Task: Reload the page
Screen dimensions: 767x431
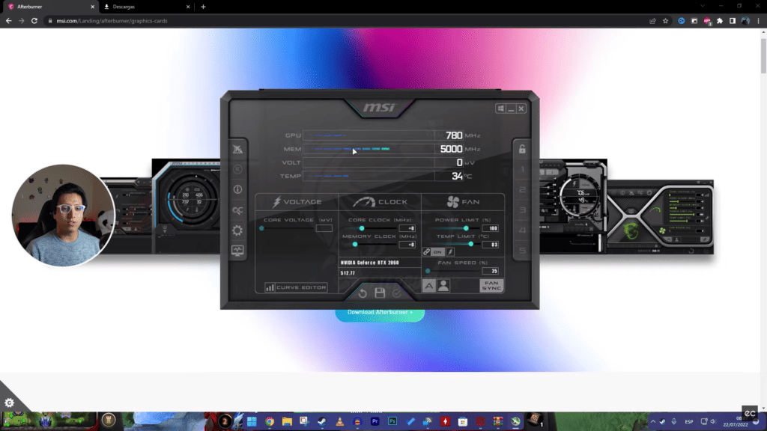Action: tap(34, 21)
